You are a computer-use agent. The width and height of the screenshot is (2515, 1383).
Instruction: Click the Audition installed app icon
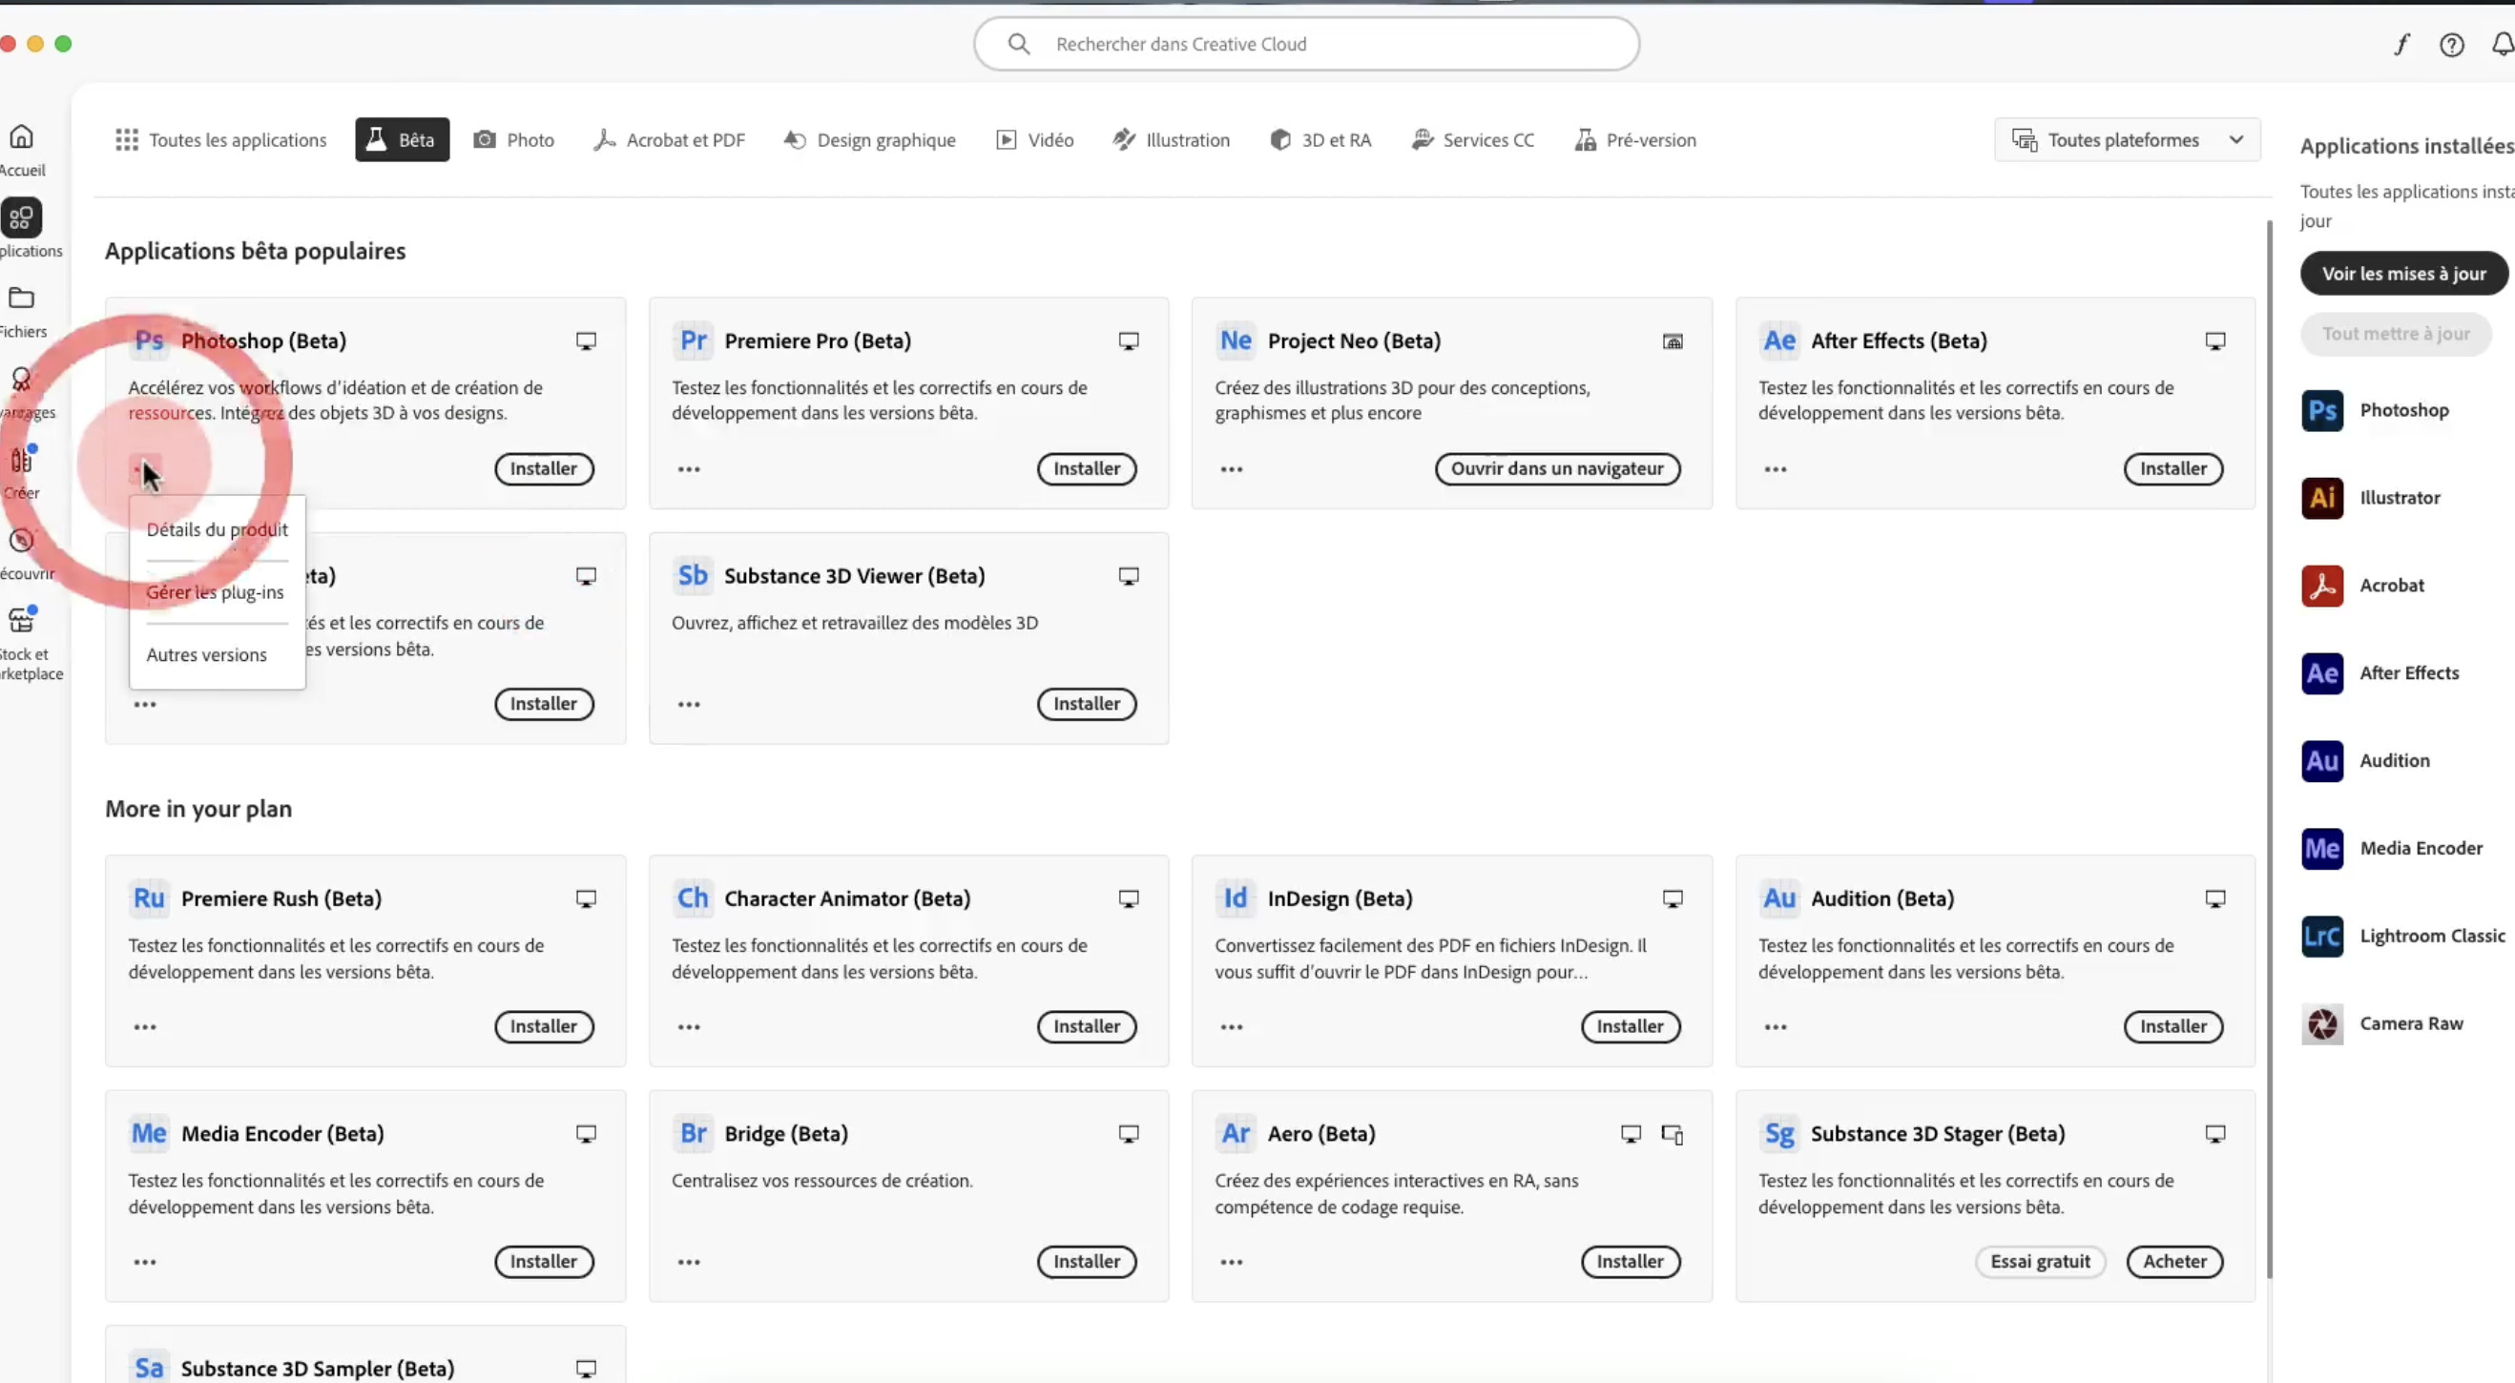point(2321,761)
